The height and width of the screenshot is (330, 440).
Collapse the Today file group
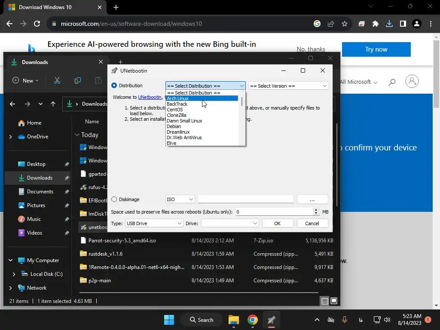click(77, 134)
